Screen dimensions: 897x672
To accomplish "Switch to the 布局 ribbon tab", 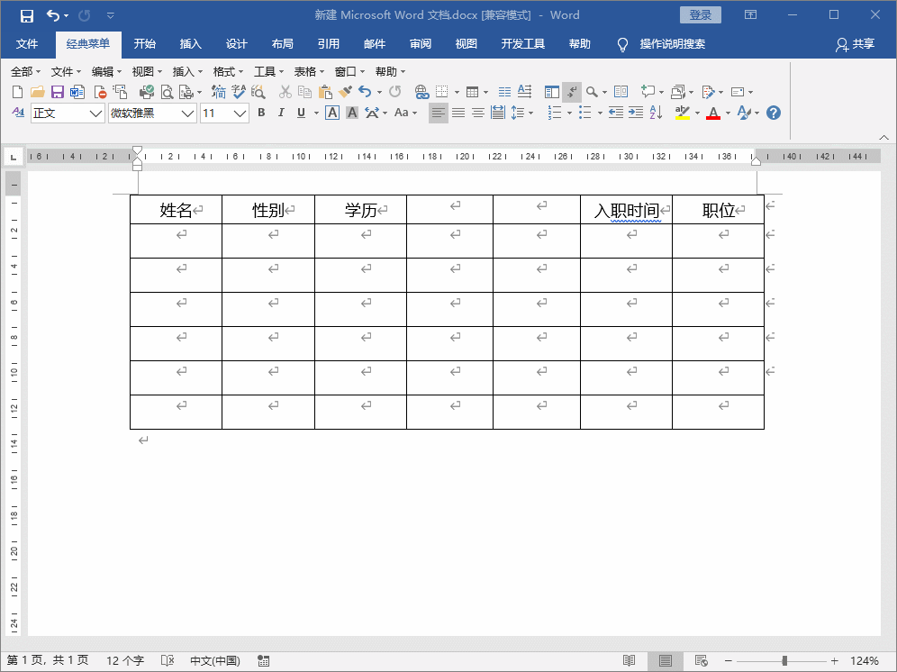I will [x=282, y=44].
